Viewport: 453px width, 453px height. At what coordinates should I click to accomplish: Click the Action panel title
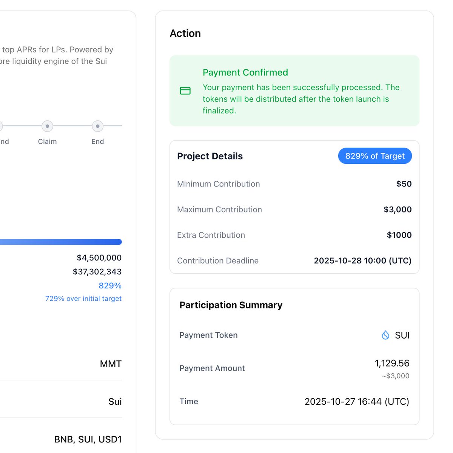point(185,33)
